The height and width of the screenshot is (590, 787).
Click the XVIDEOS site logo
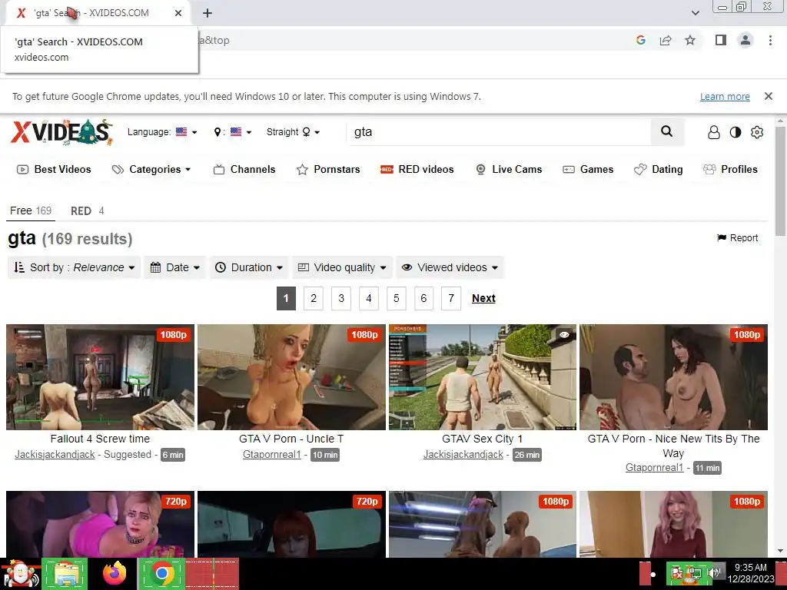pyautogui.click(x=61, y=132)
